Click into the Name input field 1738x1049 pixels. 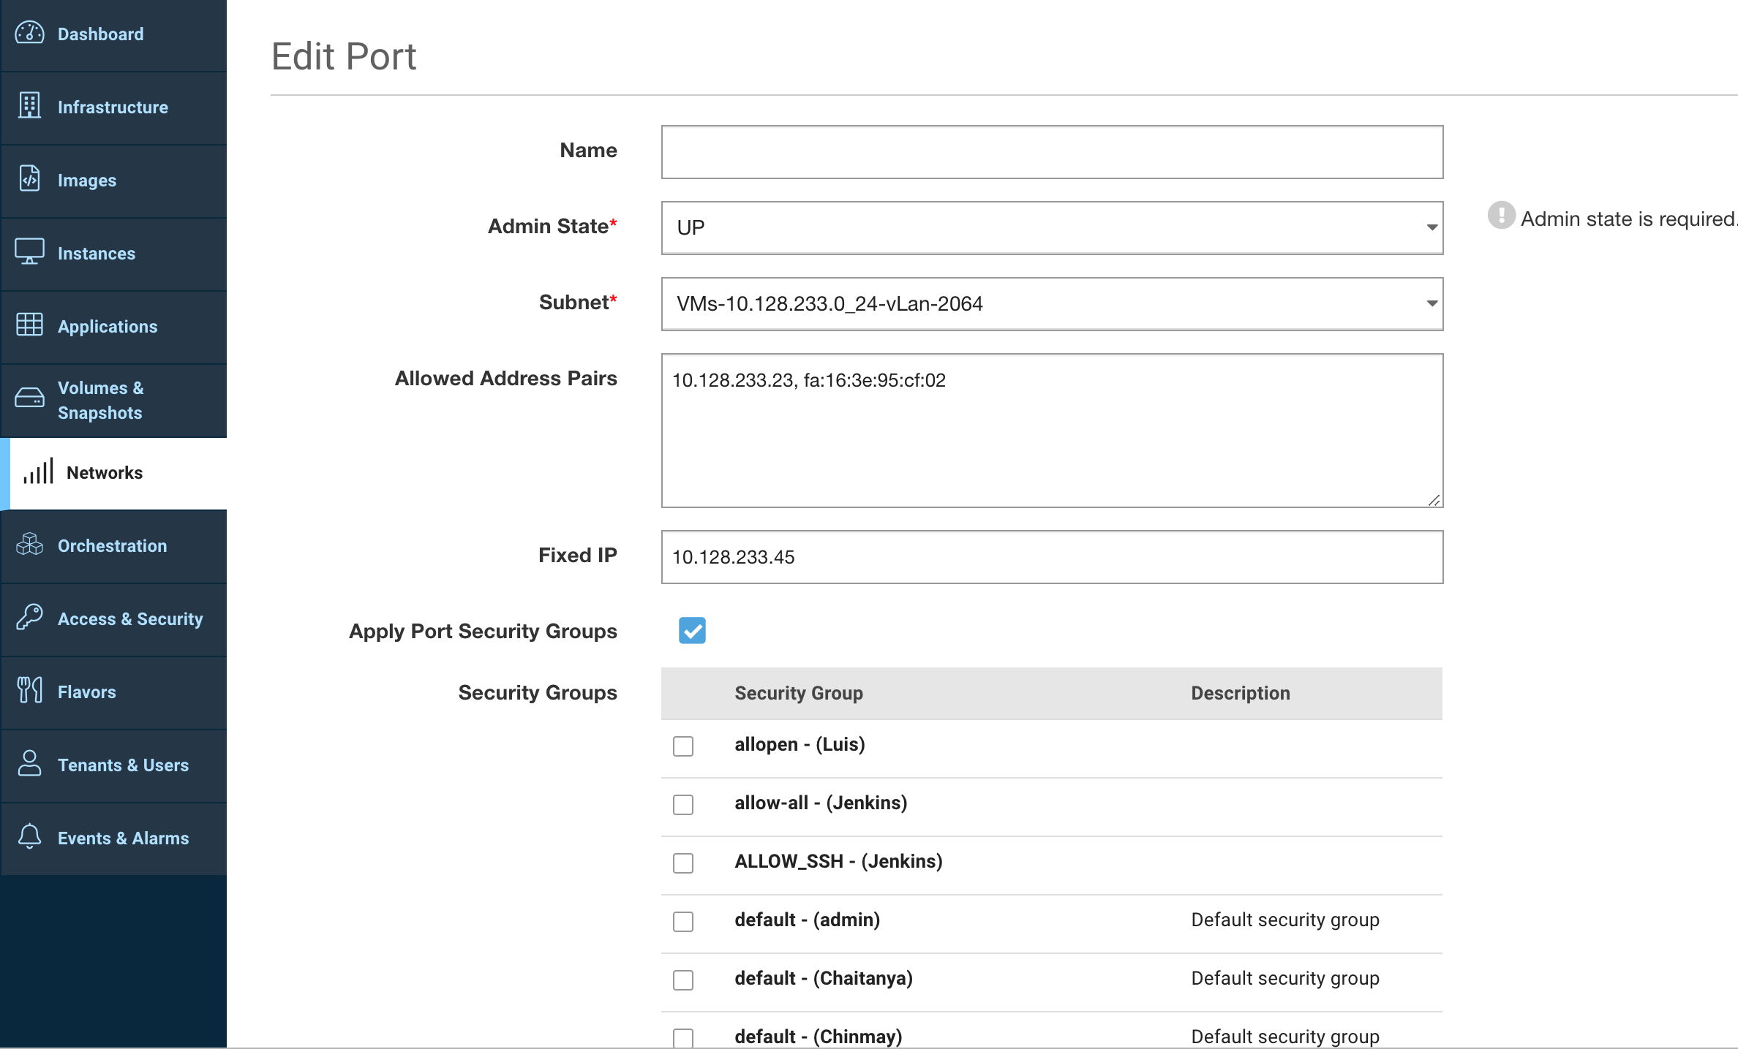[1052, 152]
